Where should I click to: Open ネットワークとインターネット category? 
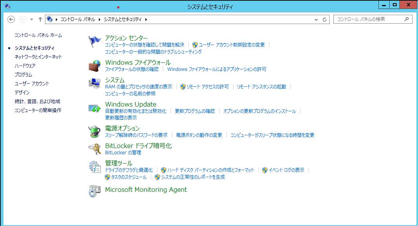coord(38,57)
